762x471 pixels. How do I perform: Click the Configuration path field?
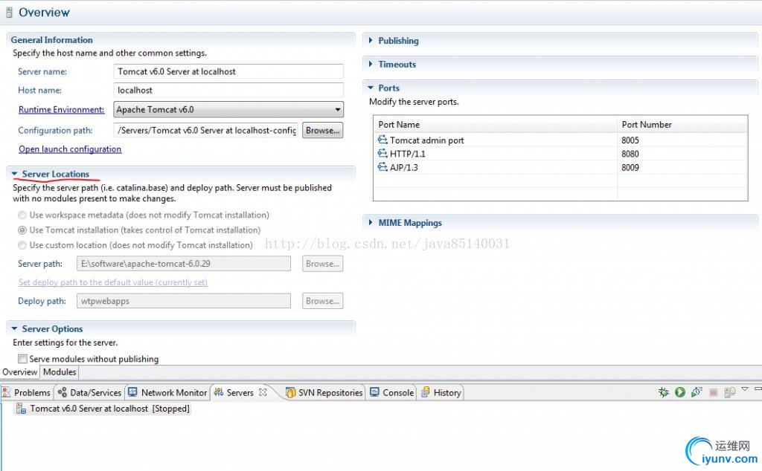205,130
